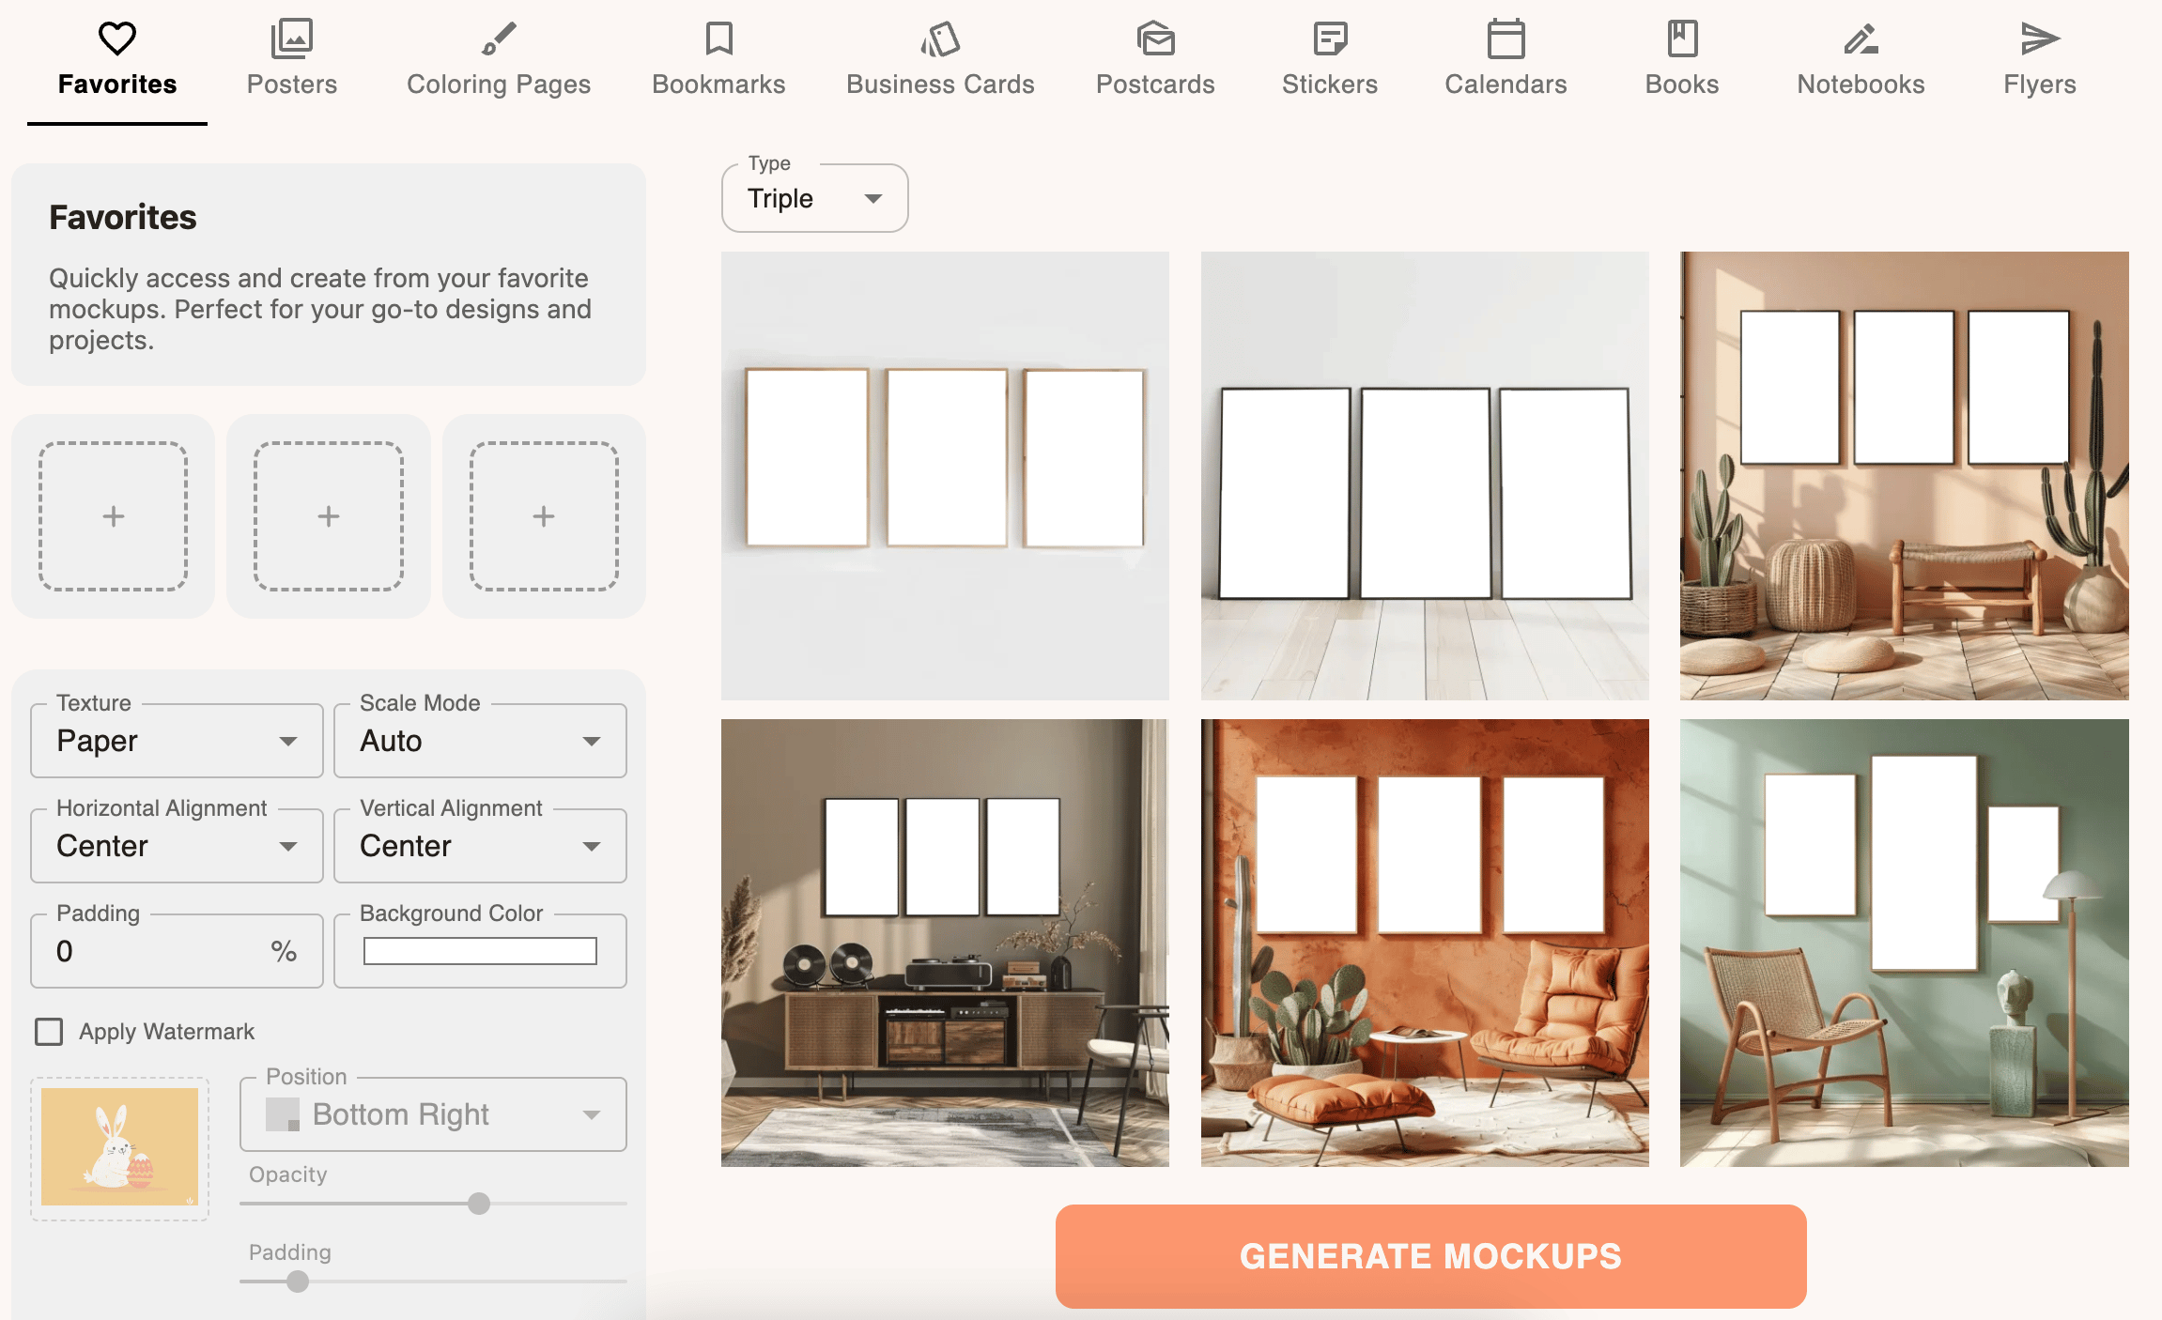Open the Coloring Pages tab
The height and width of the screenshot is (1320, 2162).
coord(499,62)
